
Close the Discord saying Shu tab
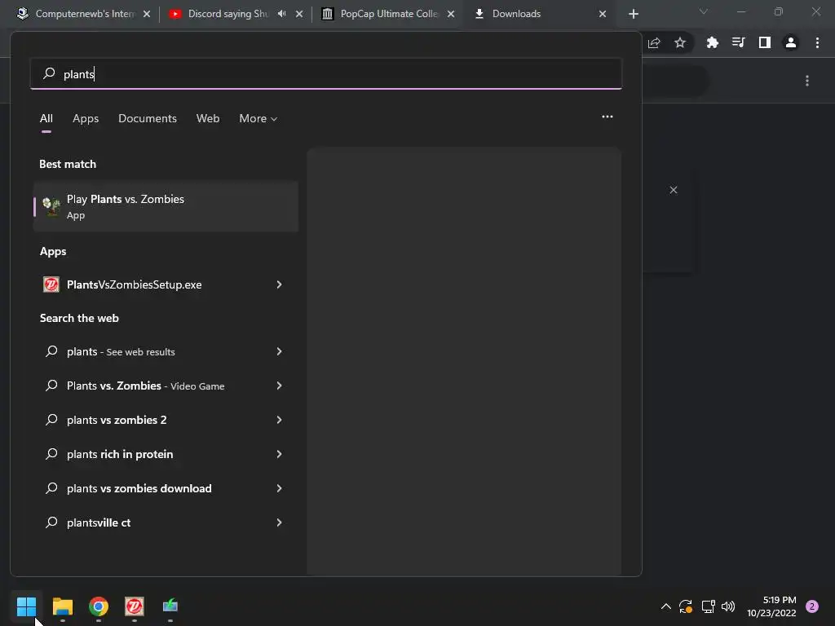299,14
